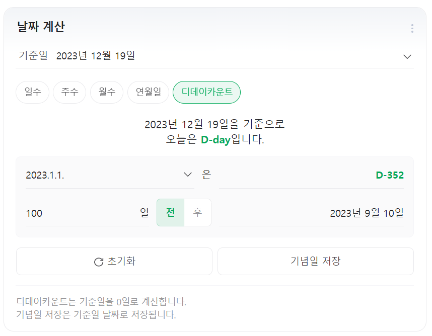This screenshot has width=432, height=336.
Task: Switch to the 주수 tab
Action: pos(69,92)
